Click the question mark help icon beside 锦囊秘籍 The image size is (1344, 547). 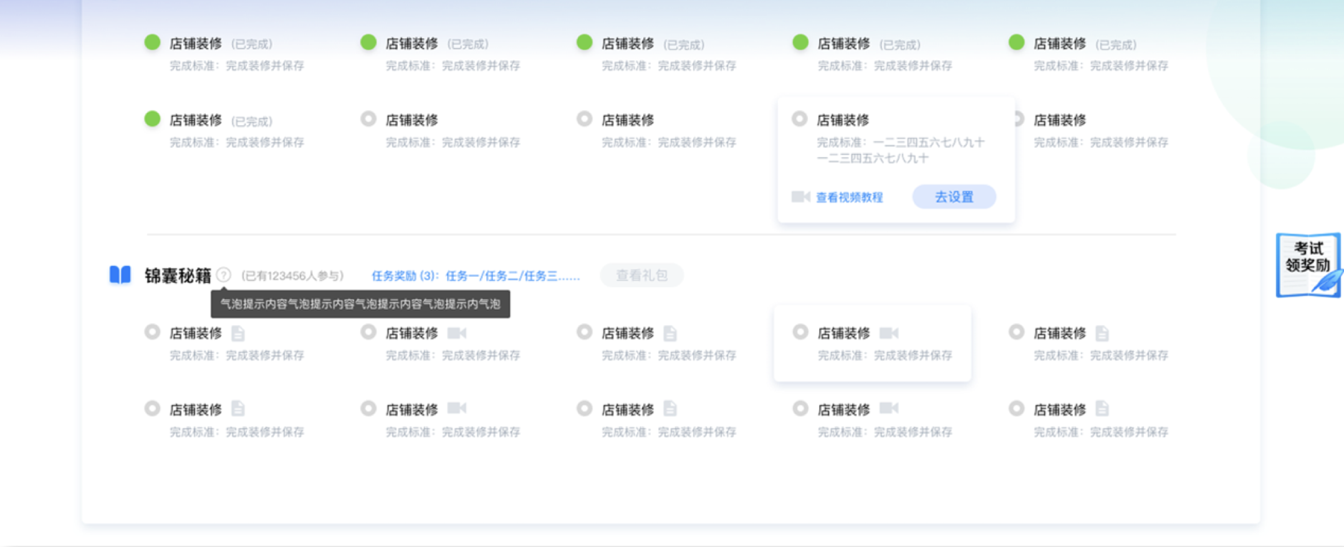(224, 275)
